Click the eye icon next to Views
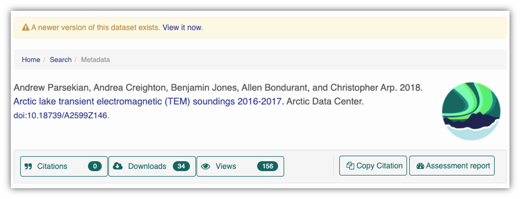The height and width of the screenshot is (199, 520). 205,167
